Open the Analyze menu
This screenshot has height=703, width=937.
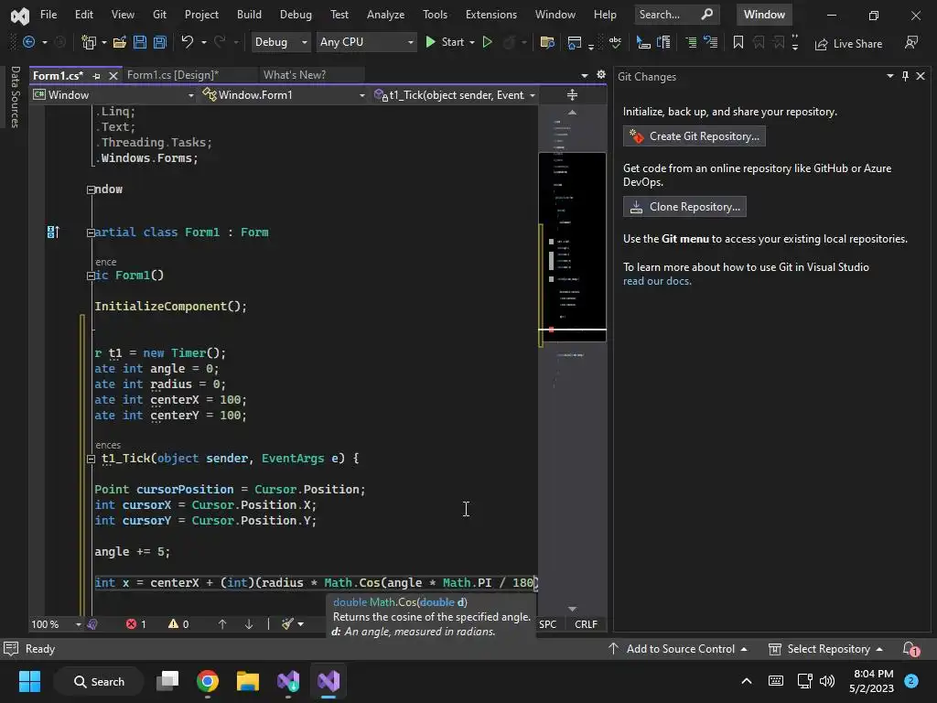[x=385, y=15]
